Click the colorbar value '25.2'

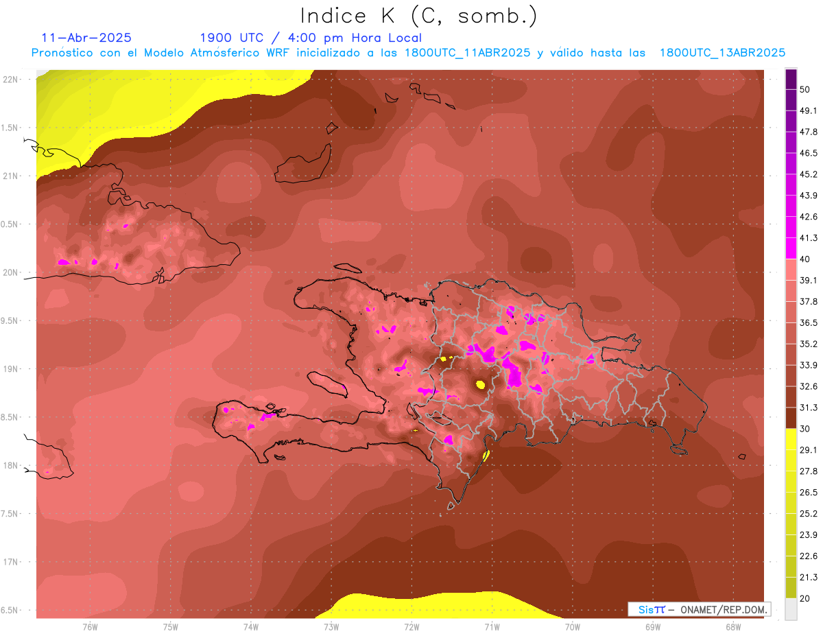(x=809, y=514)
